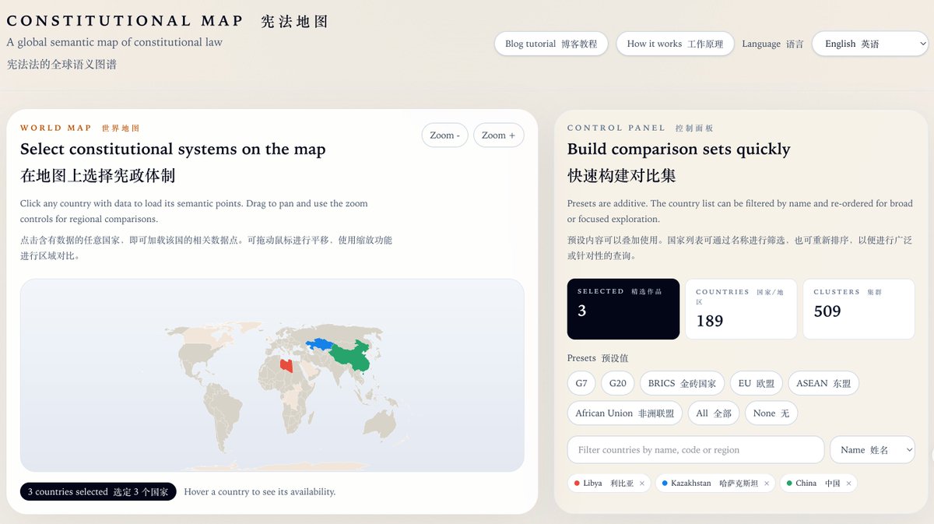The image size is (934, 524).
Task: Open the Name sort order dropdown
Action: (872, 449)
